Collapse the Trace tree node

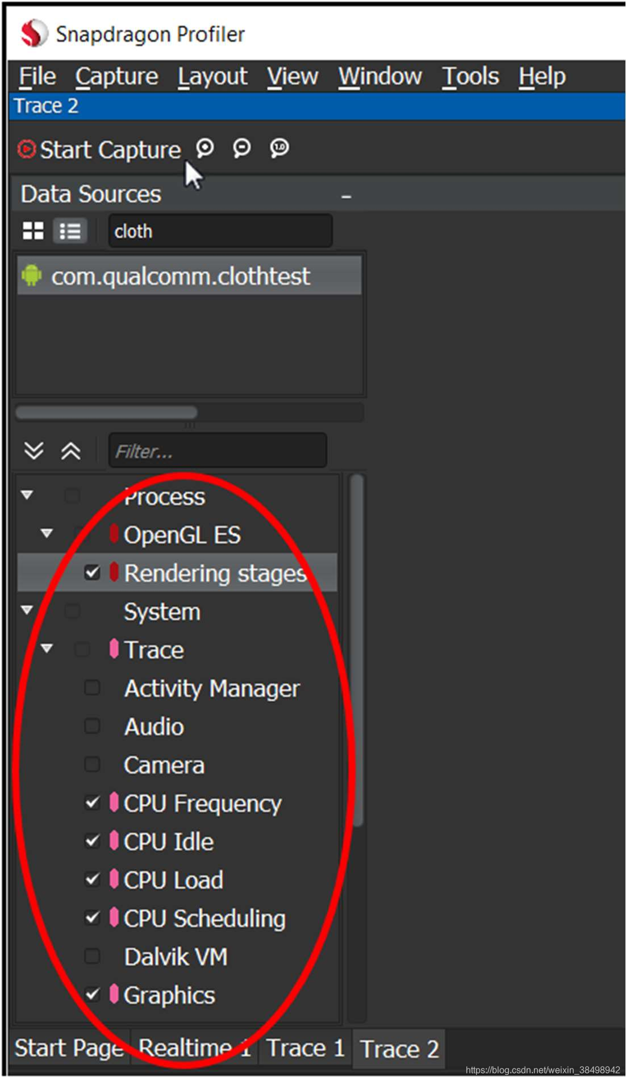[47, 648]
